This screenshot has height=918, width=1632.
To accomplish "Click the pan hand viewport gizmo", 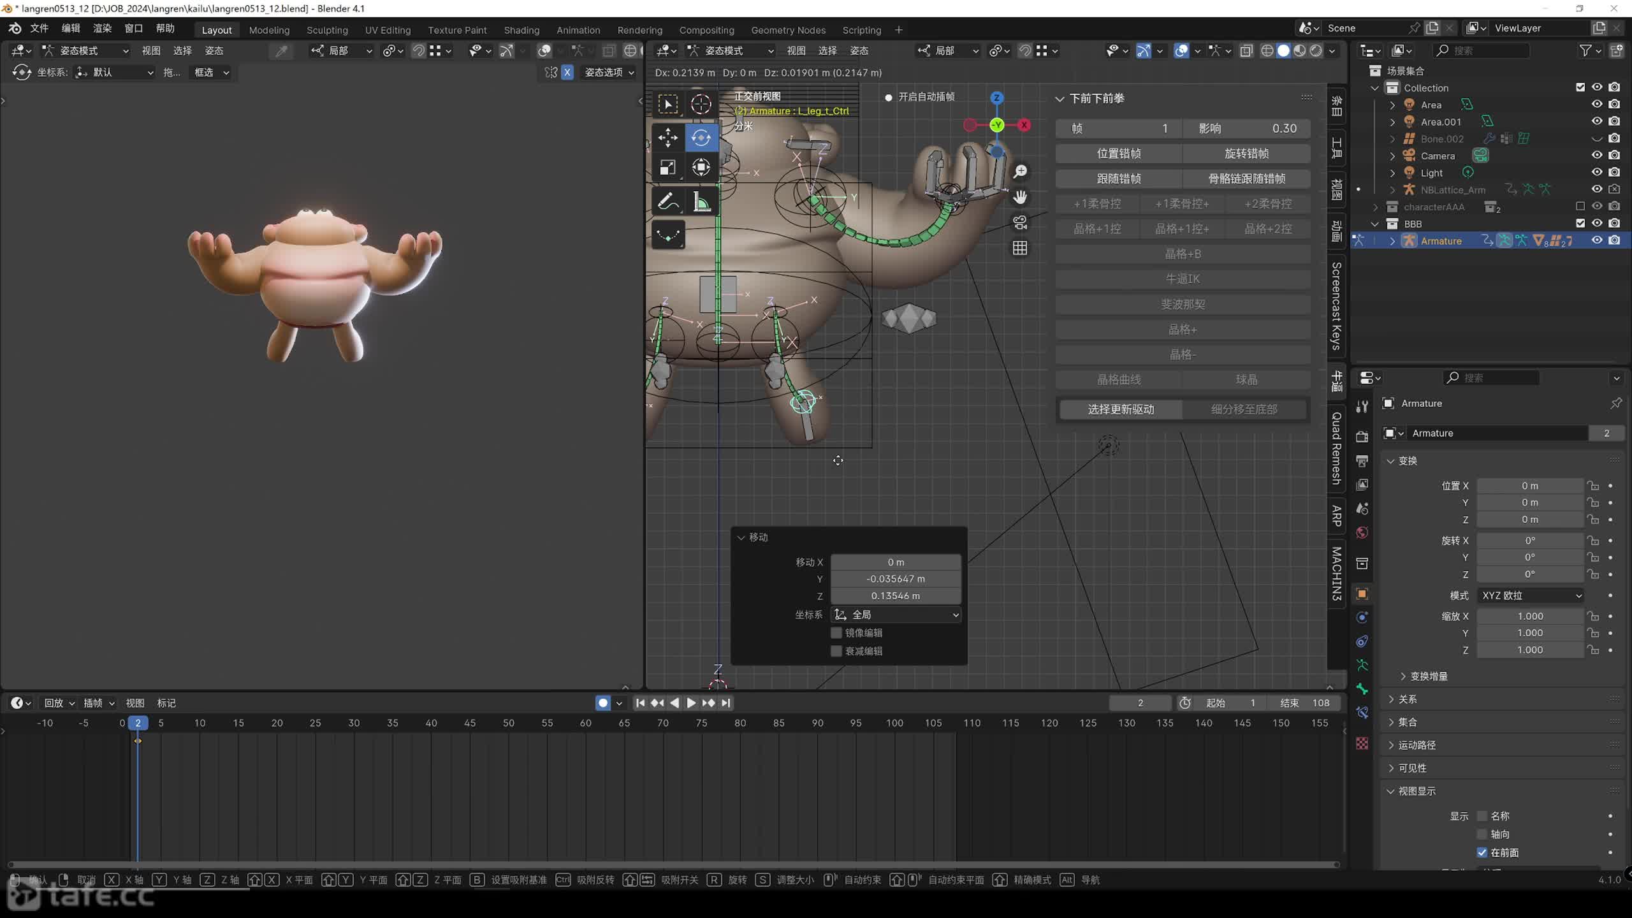I will (1020, 197).
